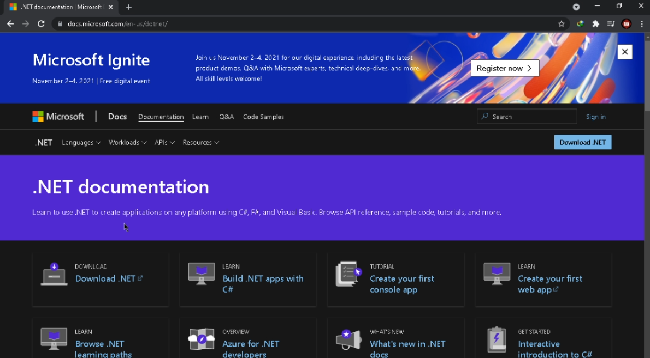Open new tab with plus icon
This screenshot has height=358, width=650.
pyautogui.click(x=129, y=7)
